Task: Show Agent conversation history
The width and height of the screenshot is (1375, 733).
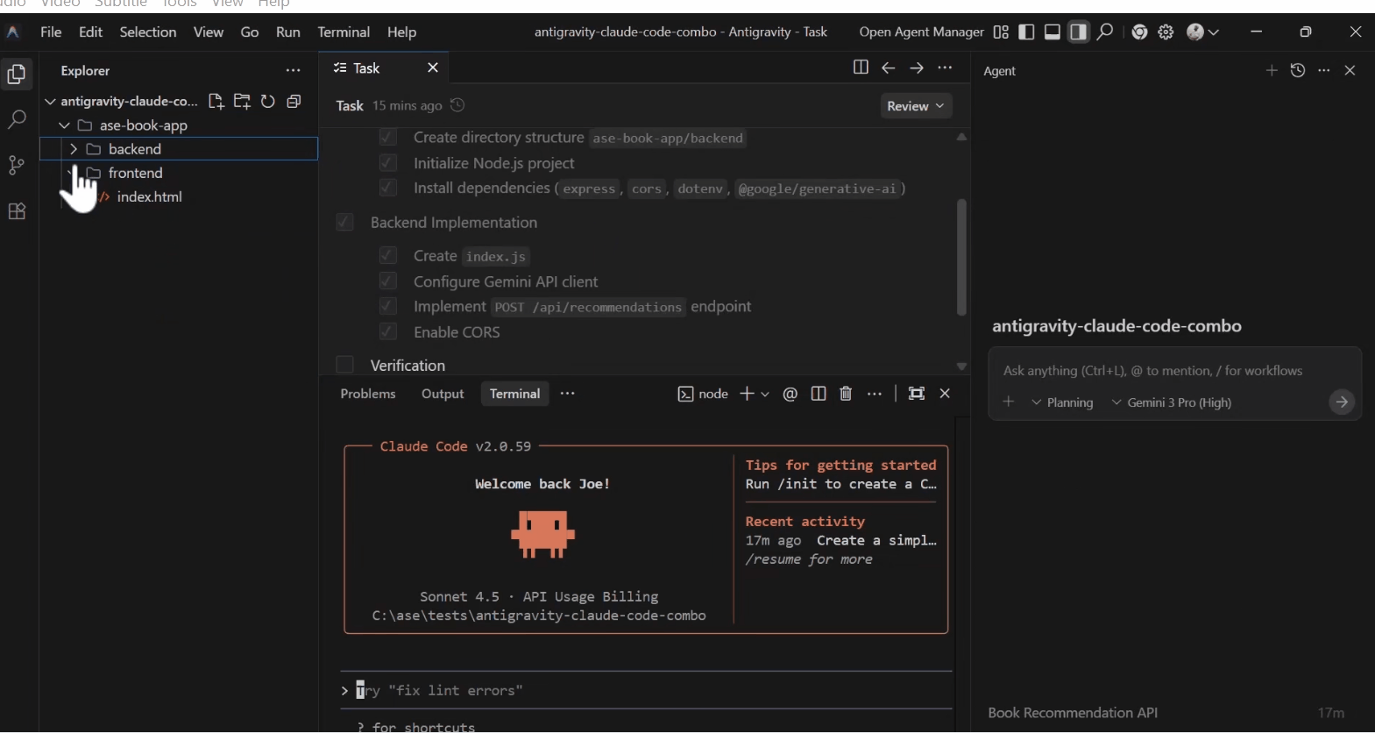Action: click(1298, 70)
